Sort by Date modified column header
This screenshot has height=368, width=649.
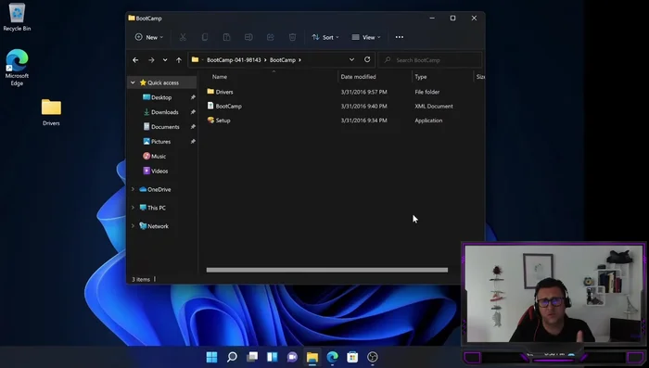pyautogui.click(x=359, y=77)
